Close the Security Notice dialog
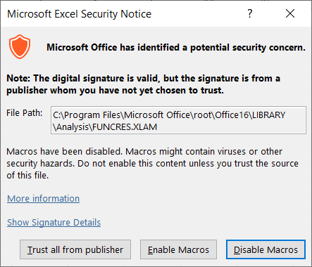 [x=290, y=13]
